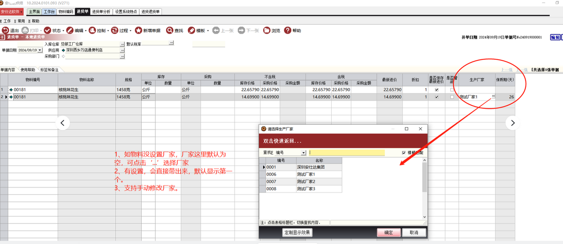
Task: Click the 退出 exit toolbar icon
Action: pyautogui.click(x=6, y=30)
